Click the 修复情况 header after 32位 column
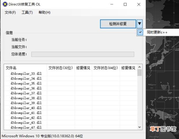Image resolution: width=179 pixels, height=139 pixels. [x=83, y=68]
